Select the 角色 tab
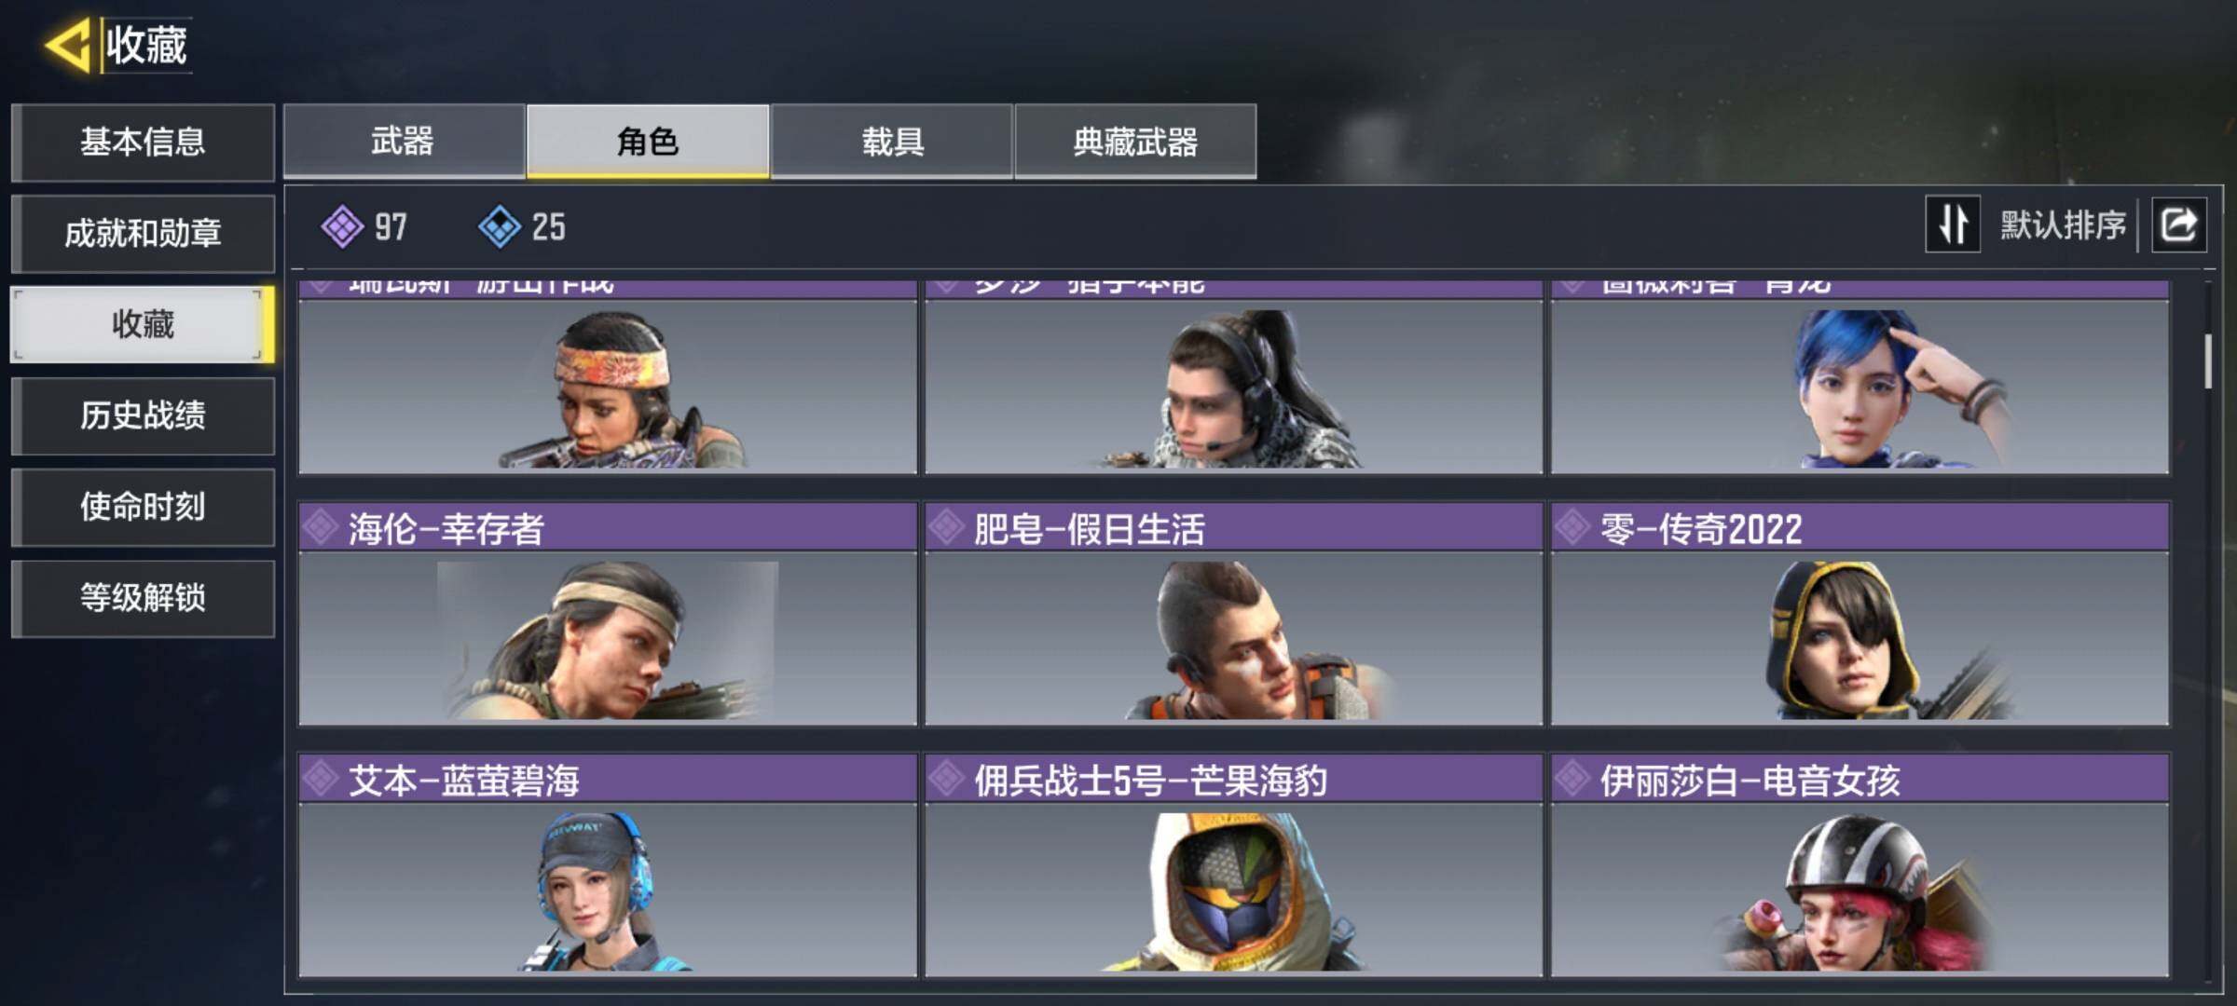2237x1006 pixels. (x=648, y=141)
